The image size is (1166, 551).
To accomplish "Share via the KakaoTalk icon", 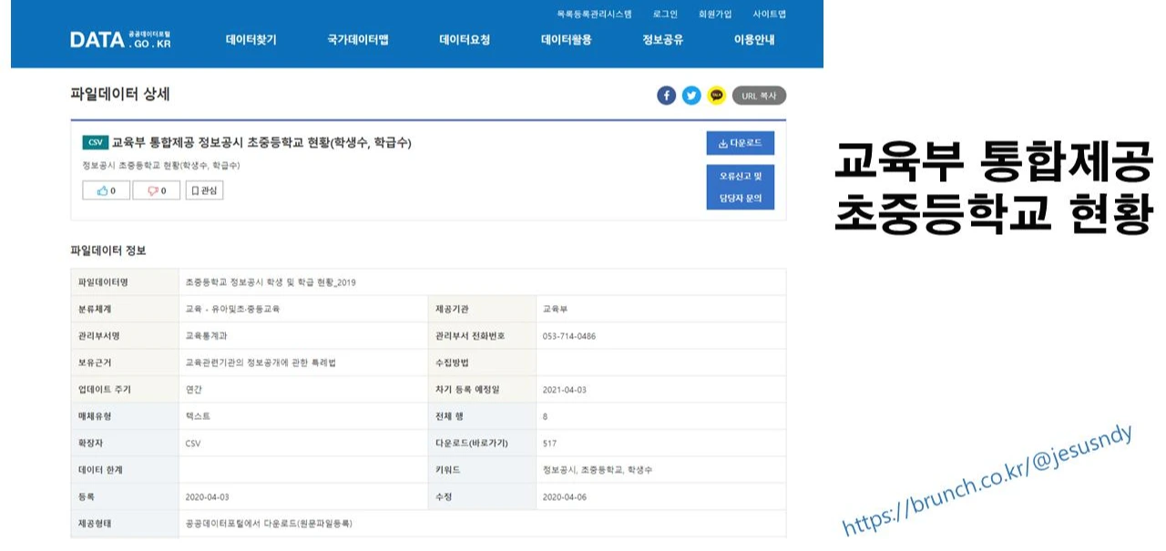I will [x=717, y=95].
